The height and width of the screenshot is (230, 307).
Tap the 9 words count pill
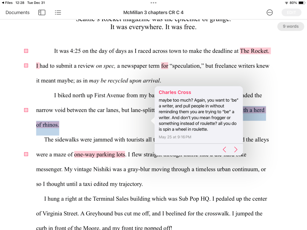click(291, 26)
